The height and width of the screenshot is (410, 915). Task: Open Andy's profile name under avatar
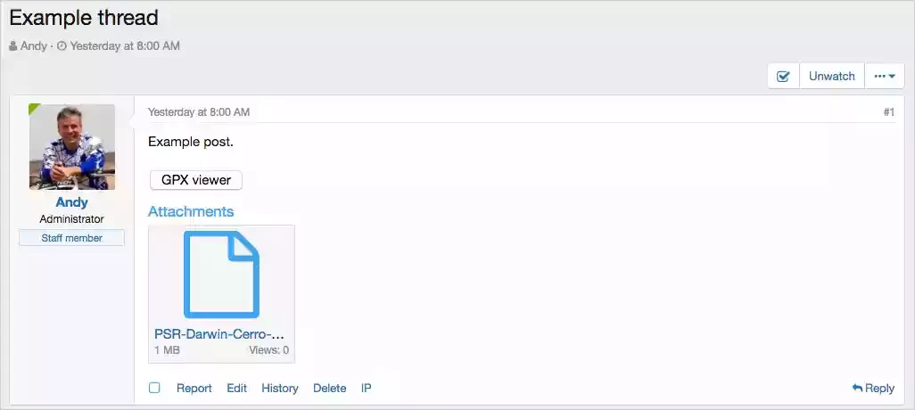tap(71, 202)
